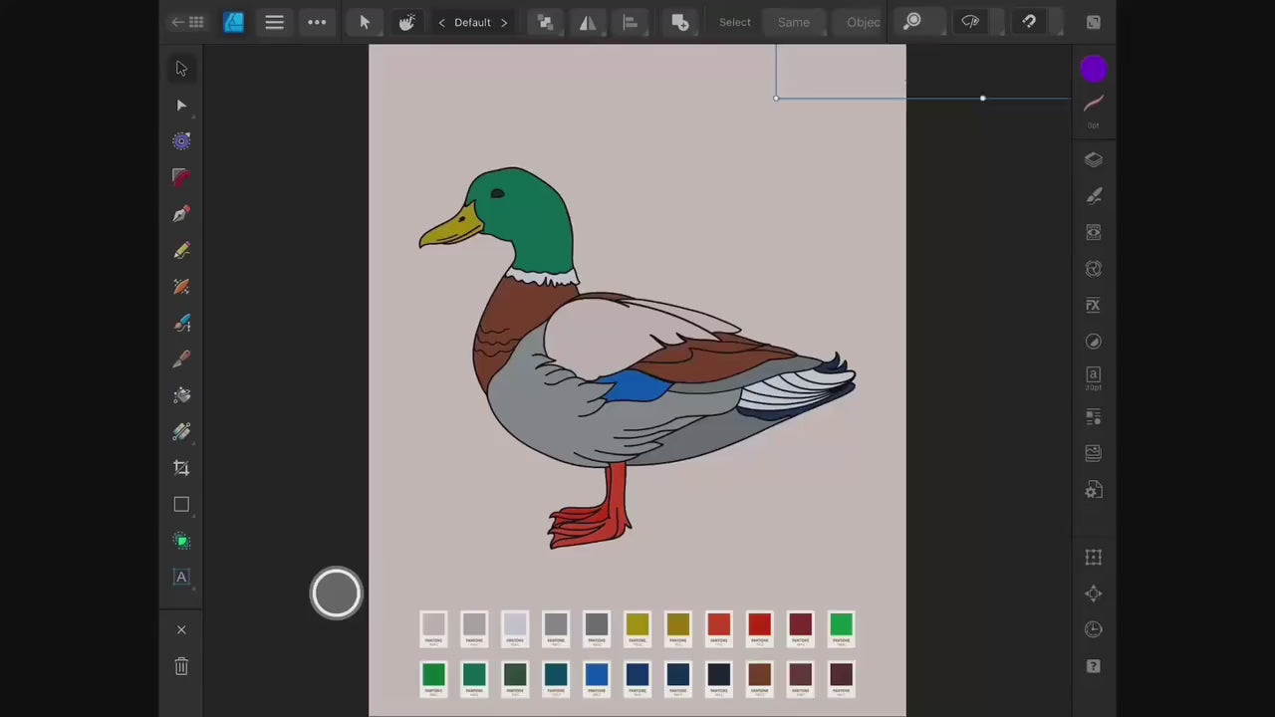Select the Pencil tool
Viewport: 1275px width, 717px height.
181,251
